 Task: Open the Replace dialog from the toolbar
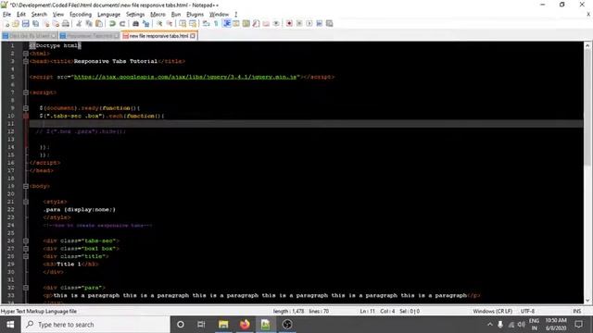click(145, 24)
